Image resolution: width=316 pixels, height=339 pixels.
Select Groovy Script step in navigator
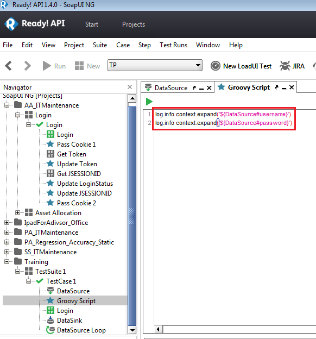click(x=76, y=301)
